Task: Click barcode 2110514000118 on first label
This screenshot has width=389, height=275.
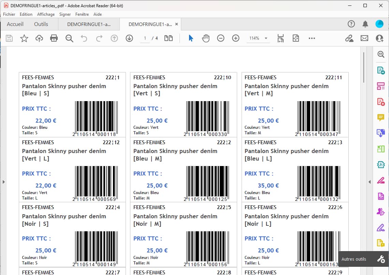Action: (x=96, y=119)
